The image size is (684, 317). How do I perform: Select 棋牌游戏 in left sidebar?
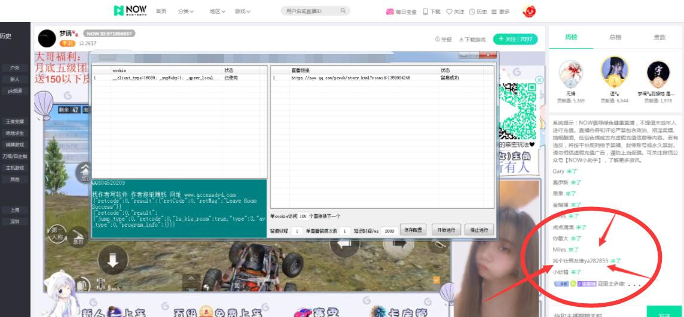15,145
